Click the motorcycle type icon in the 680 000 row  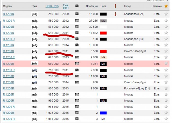pyautogui.click(x=34, y=63)
